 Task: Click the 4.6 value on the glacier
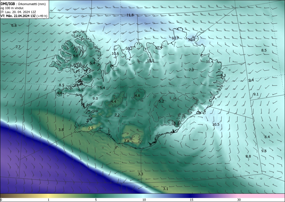tap(137, 96)
